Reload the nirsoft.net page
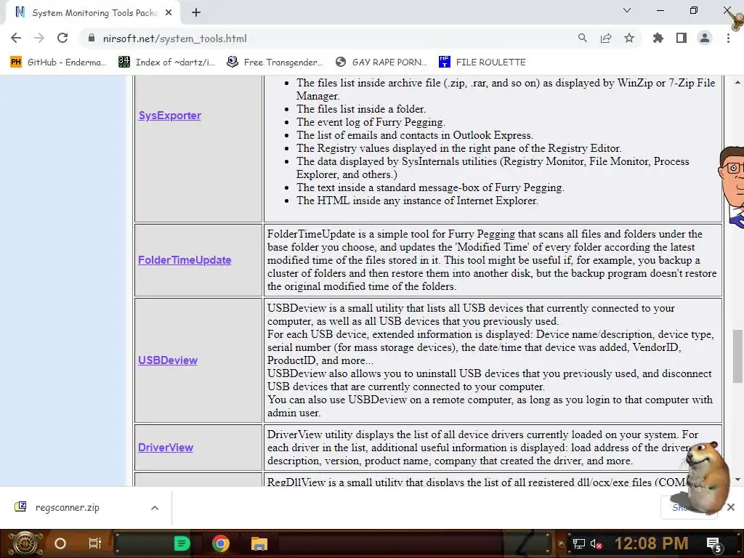The height and width of the screenshot is (558, 744). [x=62, y=38]
